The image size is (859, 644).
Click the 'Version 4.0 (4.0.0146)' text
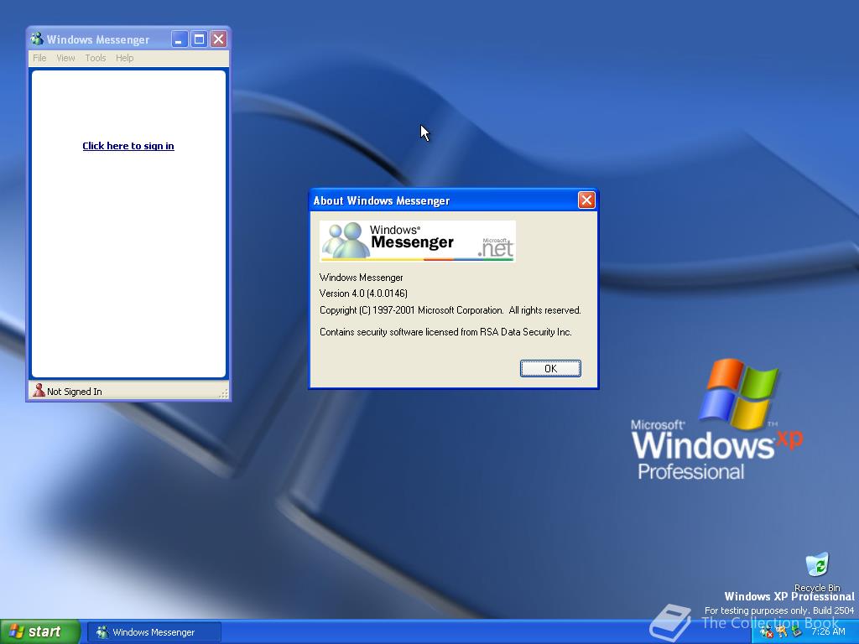[x=363, y=293]
